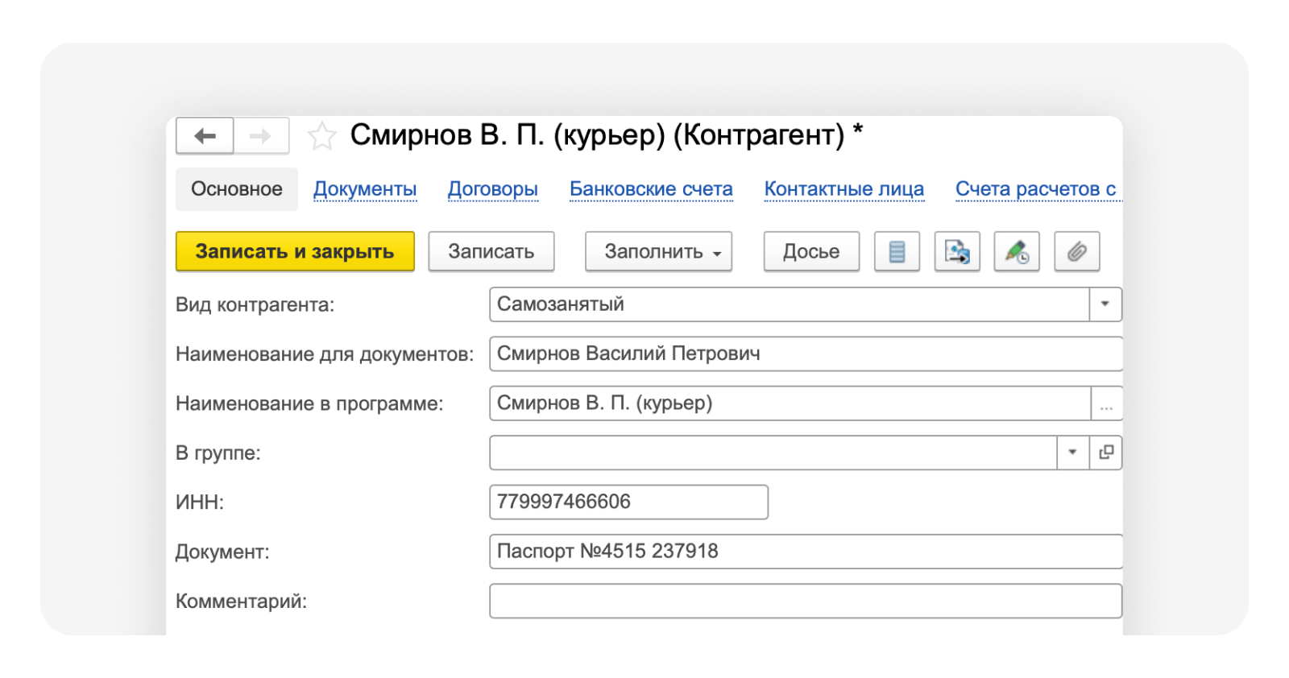
Task: Click the Записать button
Action: 491,252
